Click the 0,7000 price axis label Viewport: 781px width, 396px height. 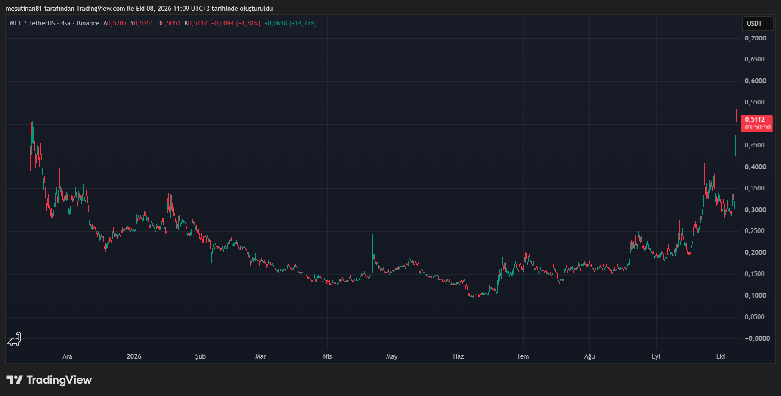point(756,38)
